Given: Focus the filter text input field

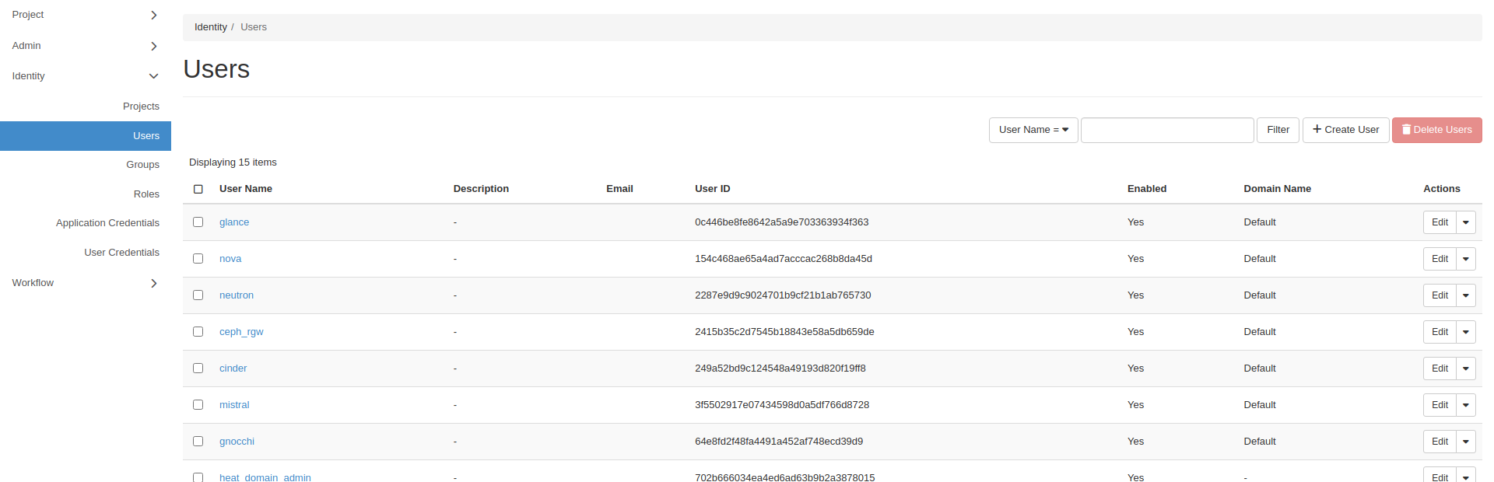Looking at the screenshot, I should coord(1167,130).
